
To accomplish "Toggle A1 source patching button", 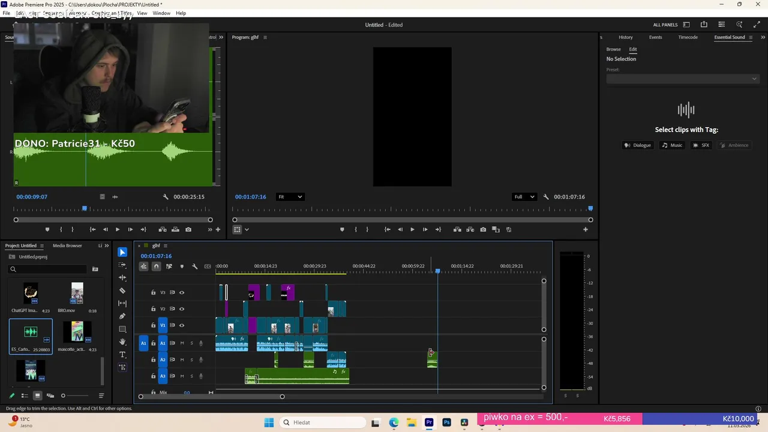I will click(x=143, y=343).
